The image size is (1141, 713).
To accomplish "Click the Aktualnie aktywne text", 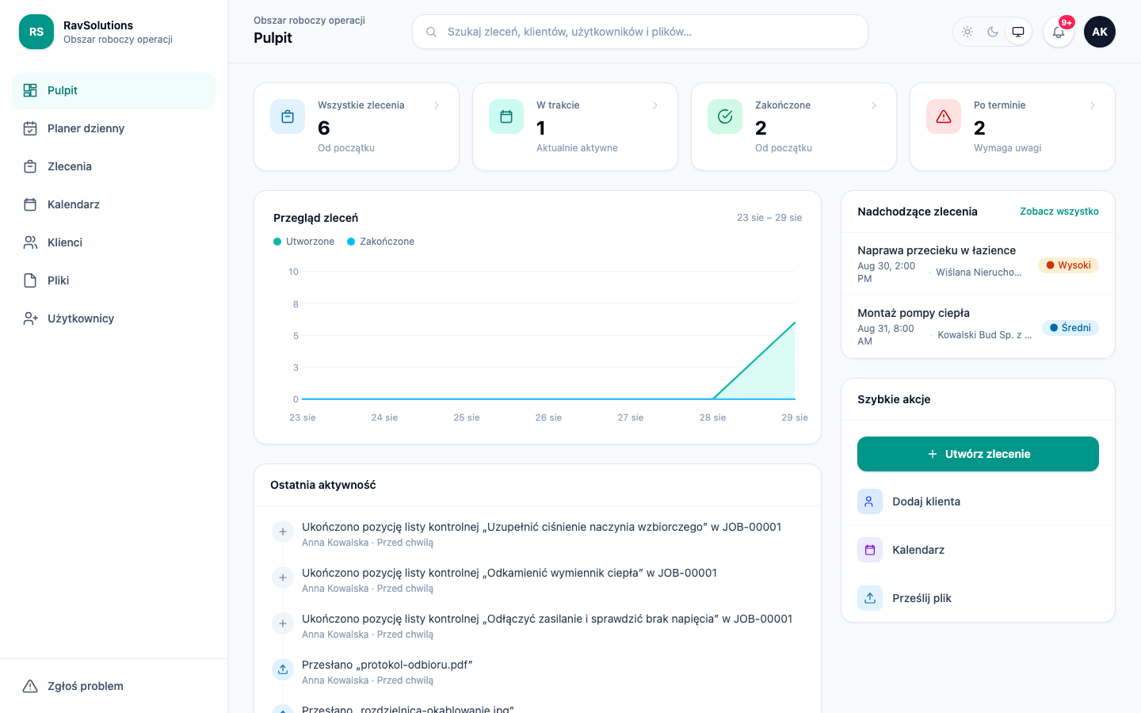I will (x=577, y=148).
